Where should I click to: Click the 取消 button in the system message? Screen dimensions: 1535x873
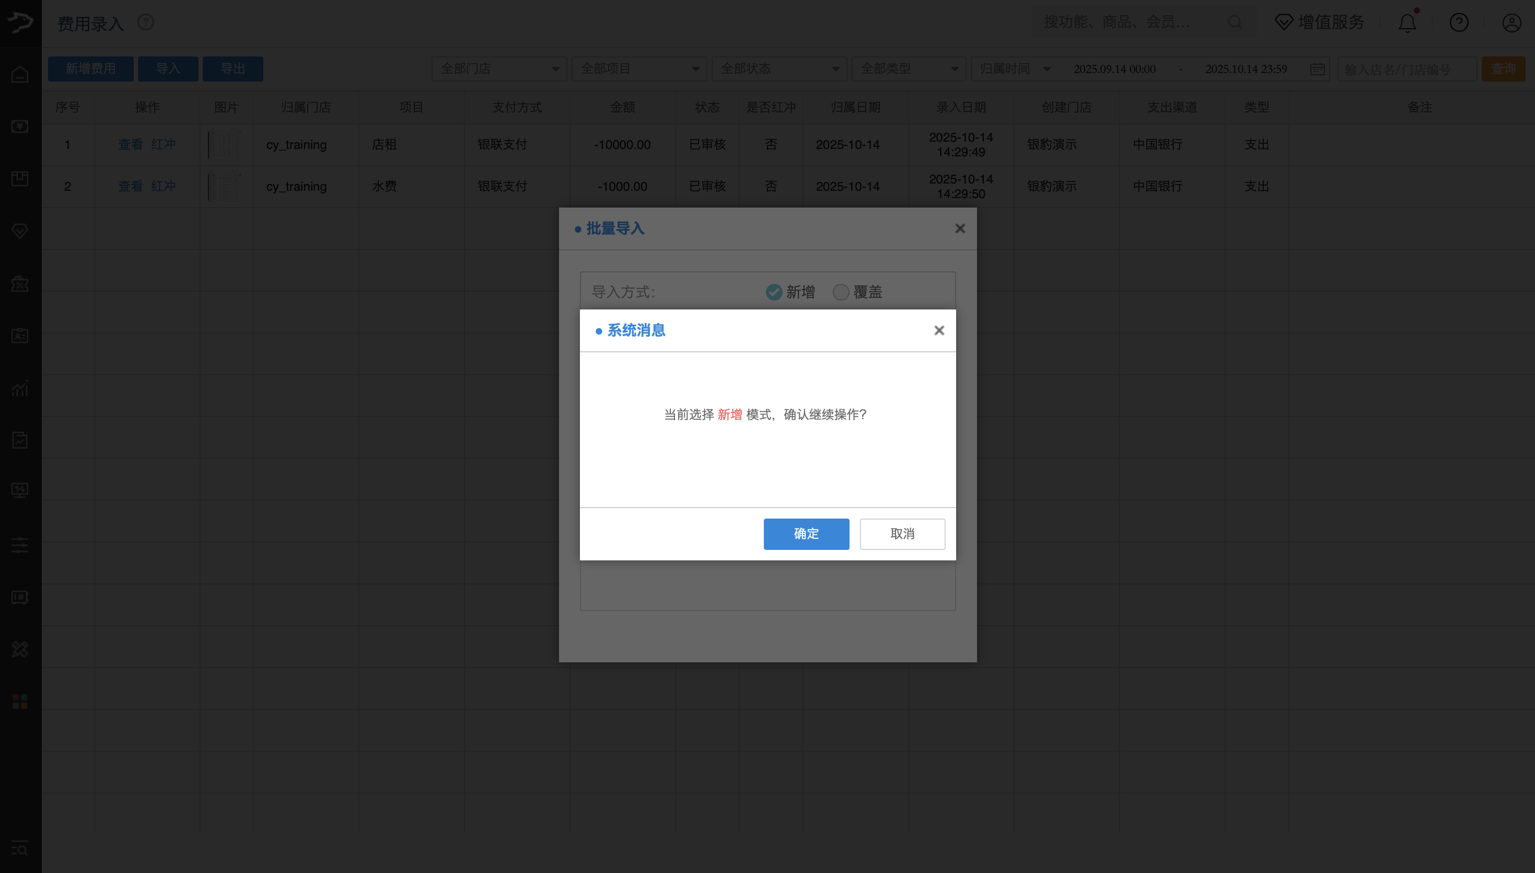point(902,534)
